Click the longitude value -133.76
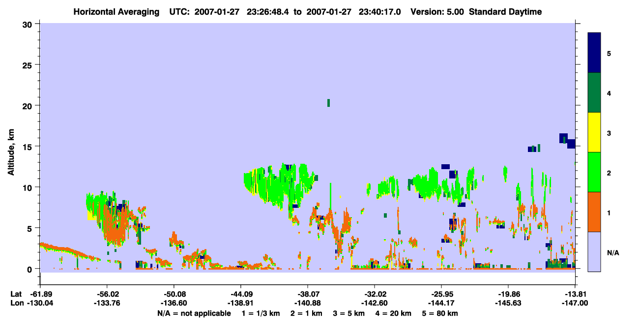The image size is (639, 327). (107, 303)
